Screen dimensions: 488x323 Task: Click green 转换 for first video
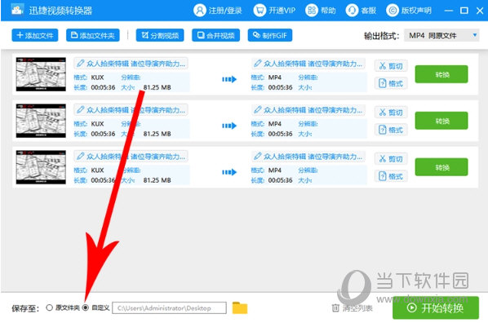pos(441,74)
